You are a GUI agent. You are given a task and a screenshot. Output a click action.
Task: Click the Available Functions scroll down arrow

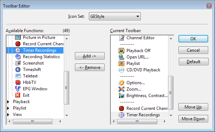67,116
